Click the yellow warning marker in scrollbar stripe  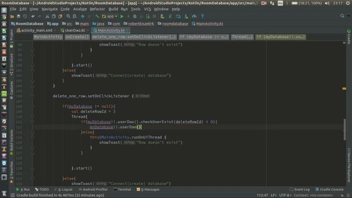click(344, 89)
